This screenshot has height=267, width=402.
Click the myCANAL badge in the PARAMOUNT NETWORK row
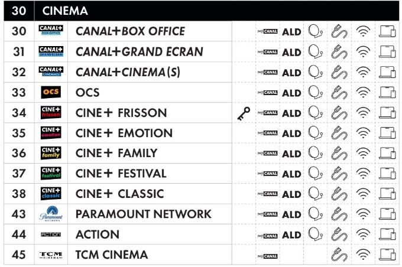pos(267,214)
